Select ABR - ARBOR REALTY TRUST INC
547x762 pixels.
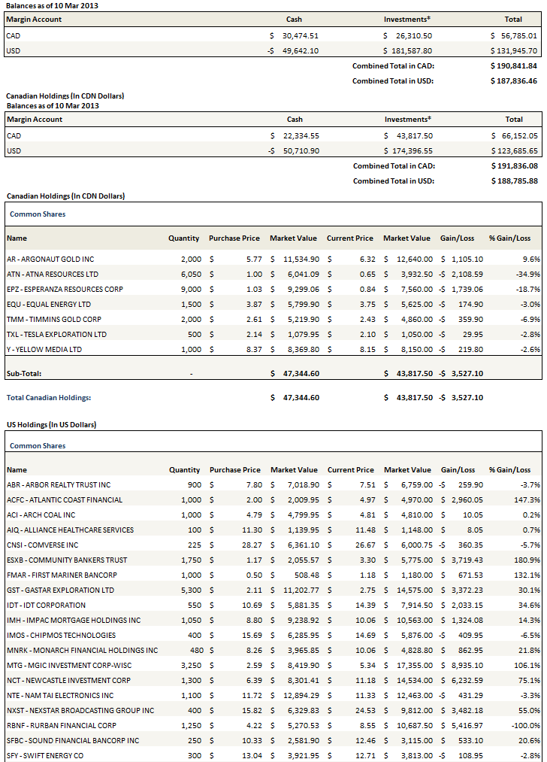pyautogui.click(x=58, y=485)
